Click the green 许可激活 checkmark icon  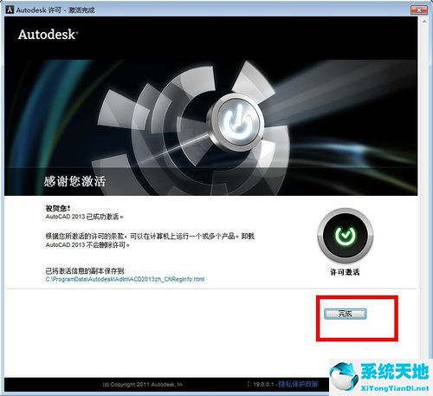click(345, 236)
